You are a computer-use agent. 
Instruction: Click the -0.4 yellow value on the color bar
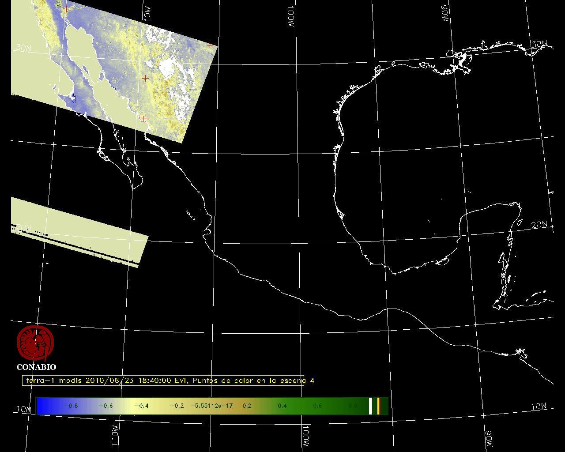click(141, 406)
